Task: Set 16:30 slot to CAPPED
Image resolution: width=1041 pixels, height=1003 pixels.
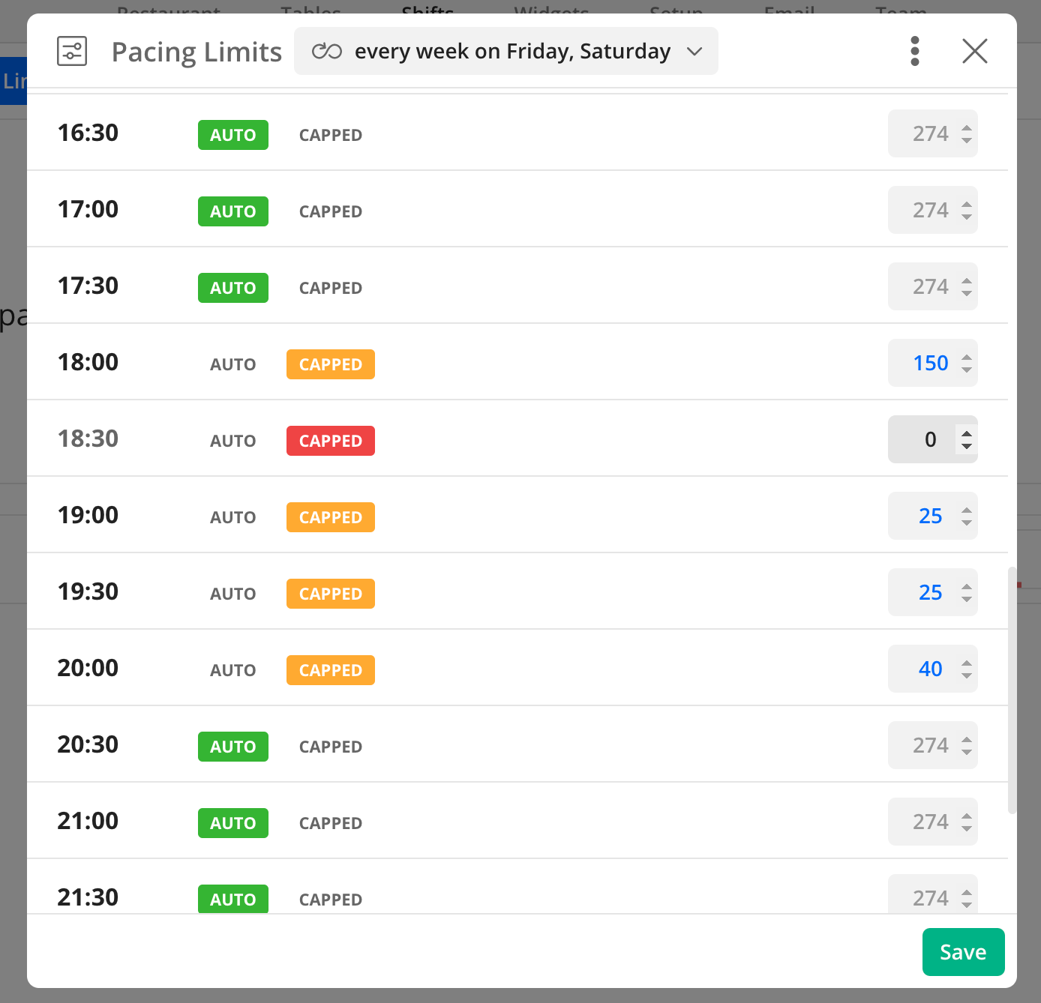Action: (330, 136)
